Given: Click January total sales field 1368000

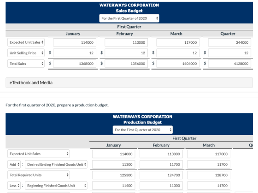Looking at the screenshot, I should pos(75,64).
